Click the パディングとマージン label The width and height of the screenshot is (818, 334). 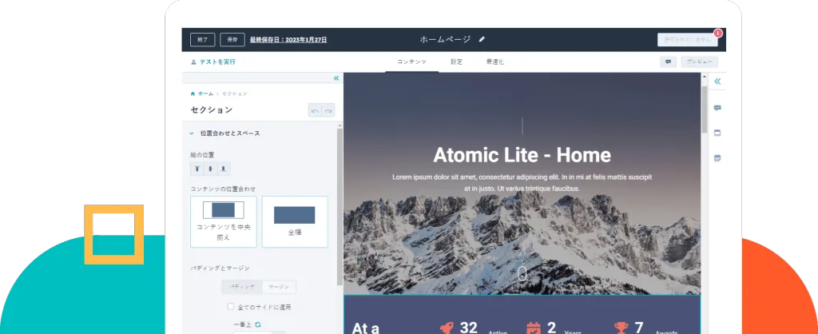pos(220,268)
